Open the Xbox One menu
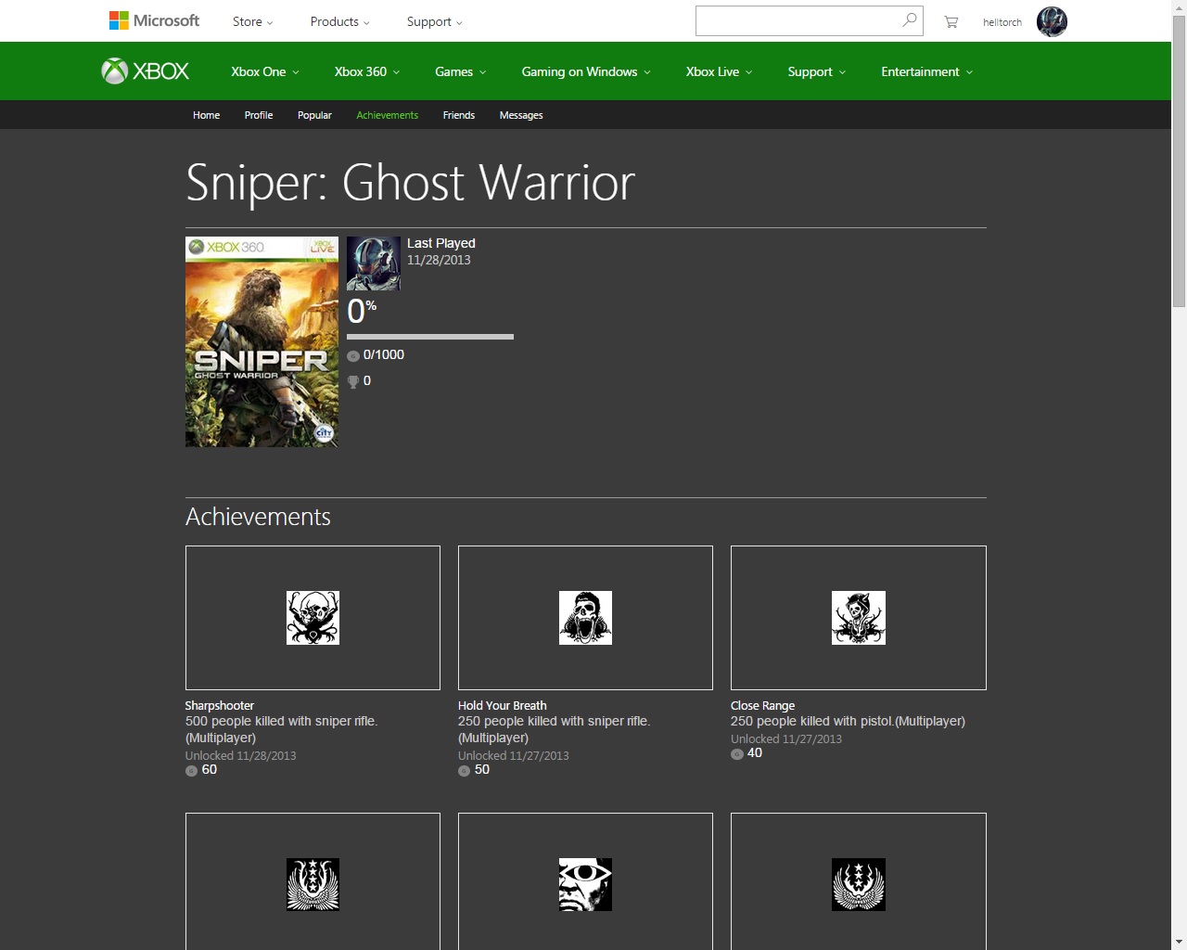The width and height of the screenshot is (1187, 950). pyautogui.click(x=265, y=71)
